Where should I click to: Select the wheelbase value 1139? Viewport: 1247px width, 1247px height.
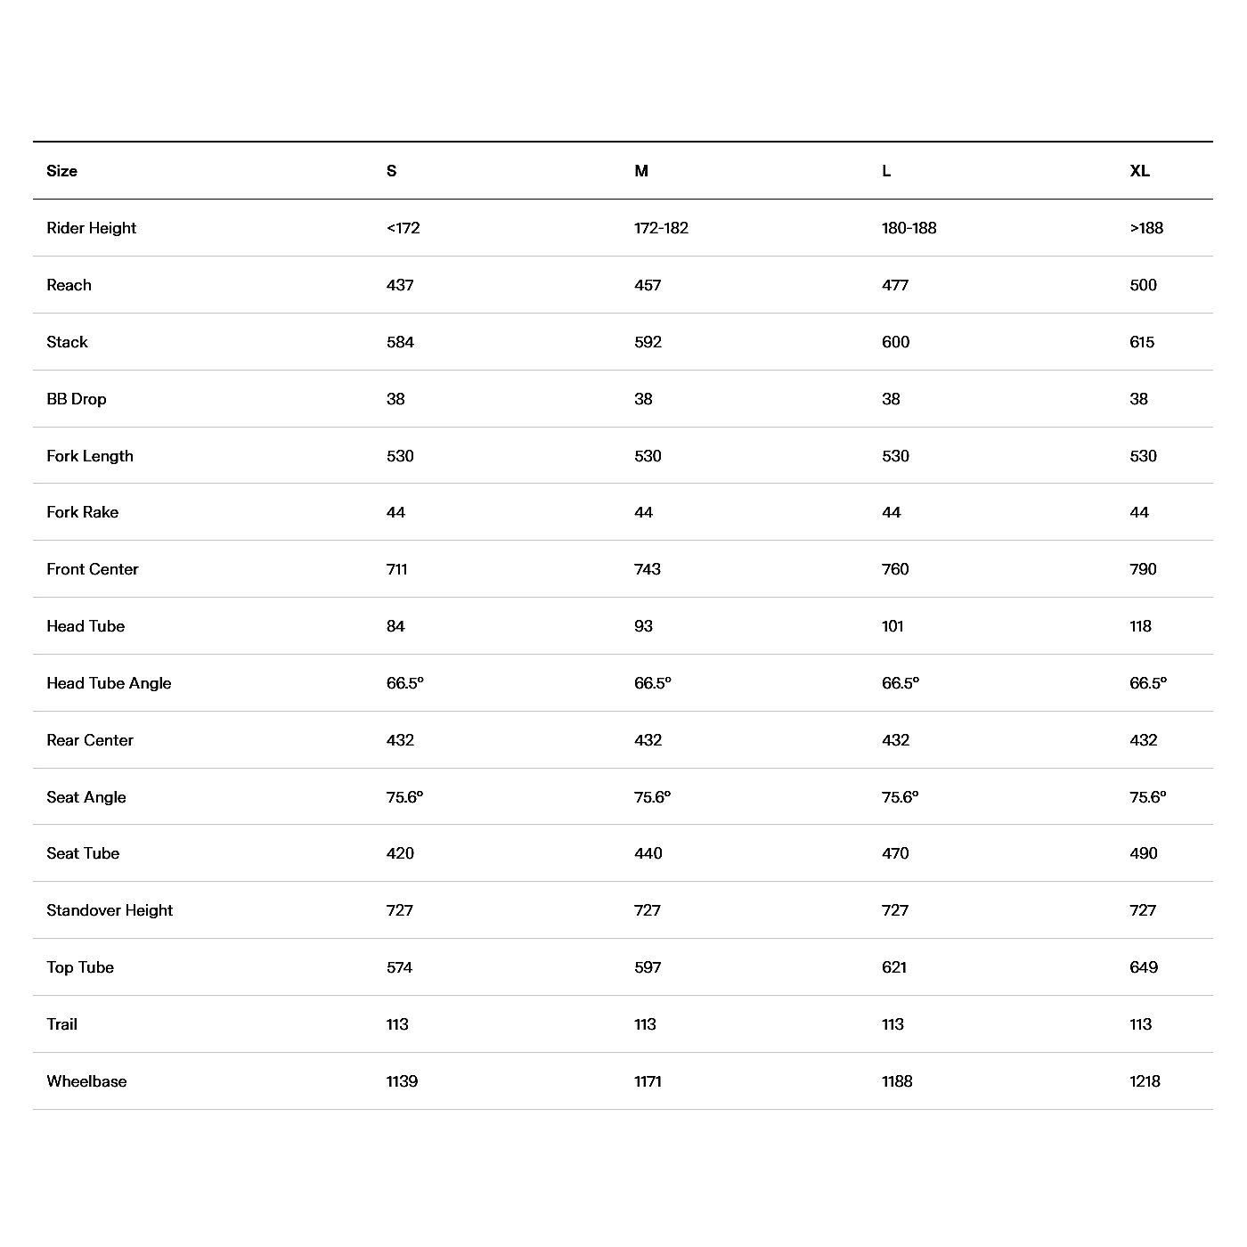403,1081
